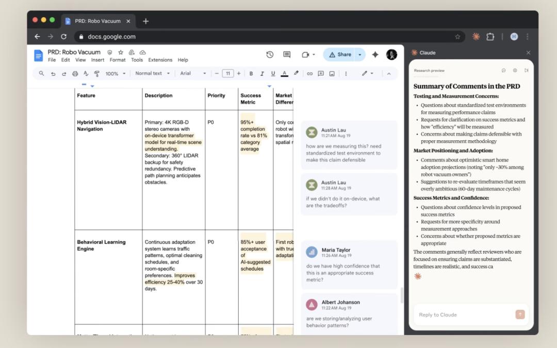The width and height of the screenshot is (557, 348).
Task: Open version history clock icon
Action: tap(270, 55)
